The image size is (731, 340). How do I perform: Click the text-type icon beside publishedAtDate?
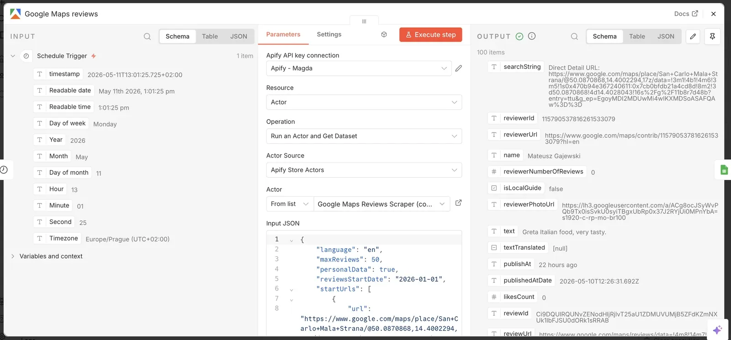point(494,281)
